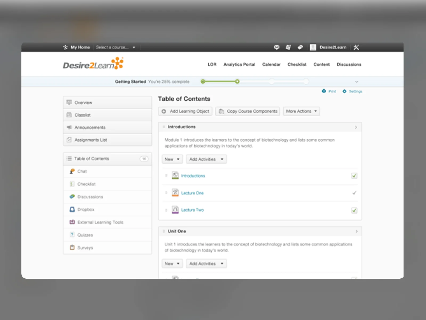The height and width of the screenshot is (320, 426).
Task: Open the LOR nav item
Action: point(212,65)
